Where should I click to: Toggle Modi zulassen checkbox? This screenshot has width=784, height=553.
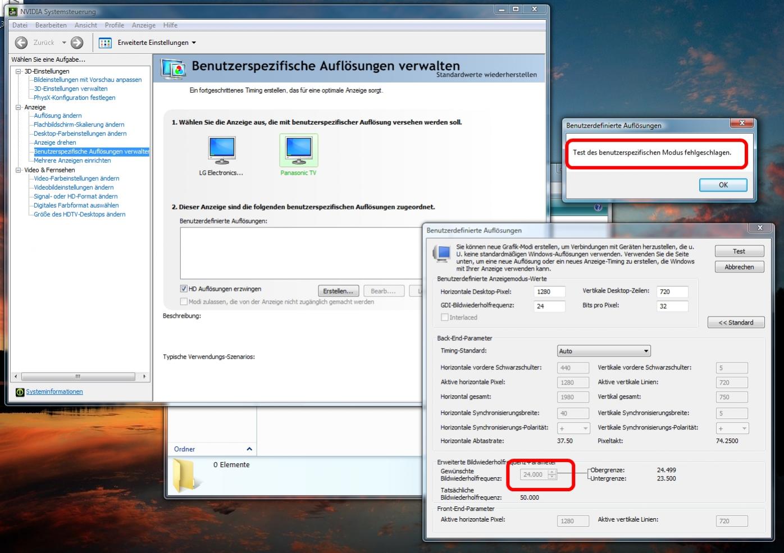click(x=184, y=301)
